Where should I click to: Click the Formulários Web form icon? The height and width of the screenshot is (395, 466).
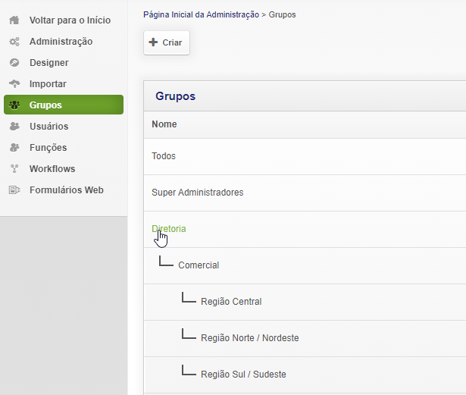pyautogui.click(x=14, y=190)
